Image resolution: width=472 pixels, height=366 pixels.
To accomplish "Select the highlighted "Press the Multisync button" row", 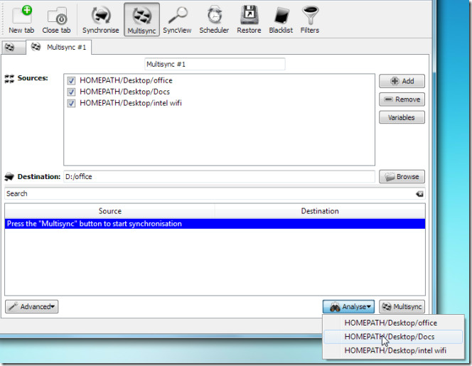I will point(215,224).
